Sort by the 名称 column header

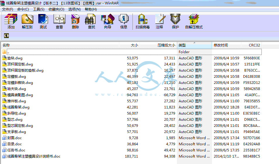pyautogui.click(x=60, y=45)
